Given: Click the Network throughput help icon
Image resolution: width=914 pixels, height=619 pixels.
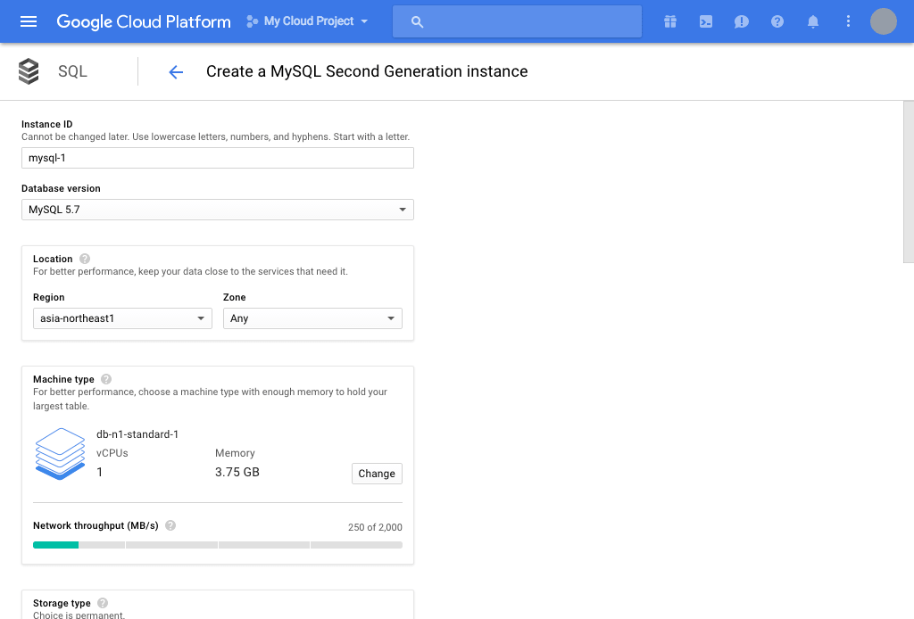Looking at the screenshot, I should coord(170,525).
